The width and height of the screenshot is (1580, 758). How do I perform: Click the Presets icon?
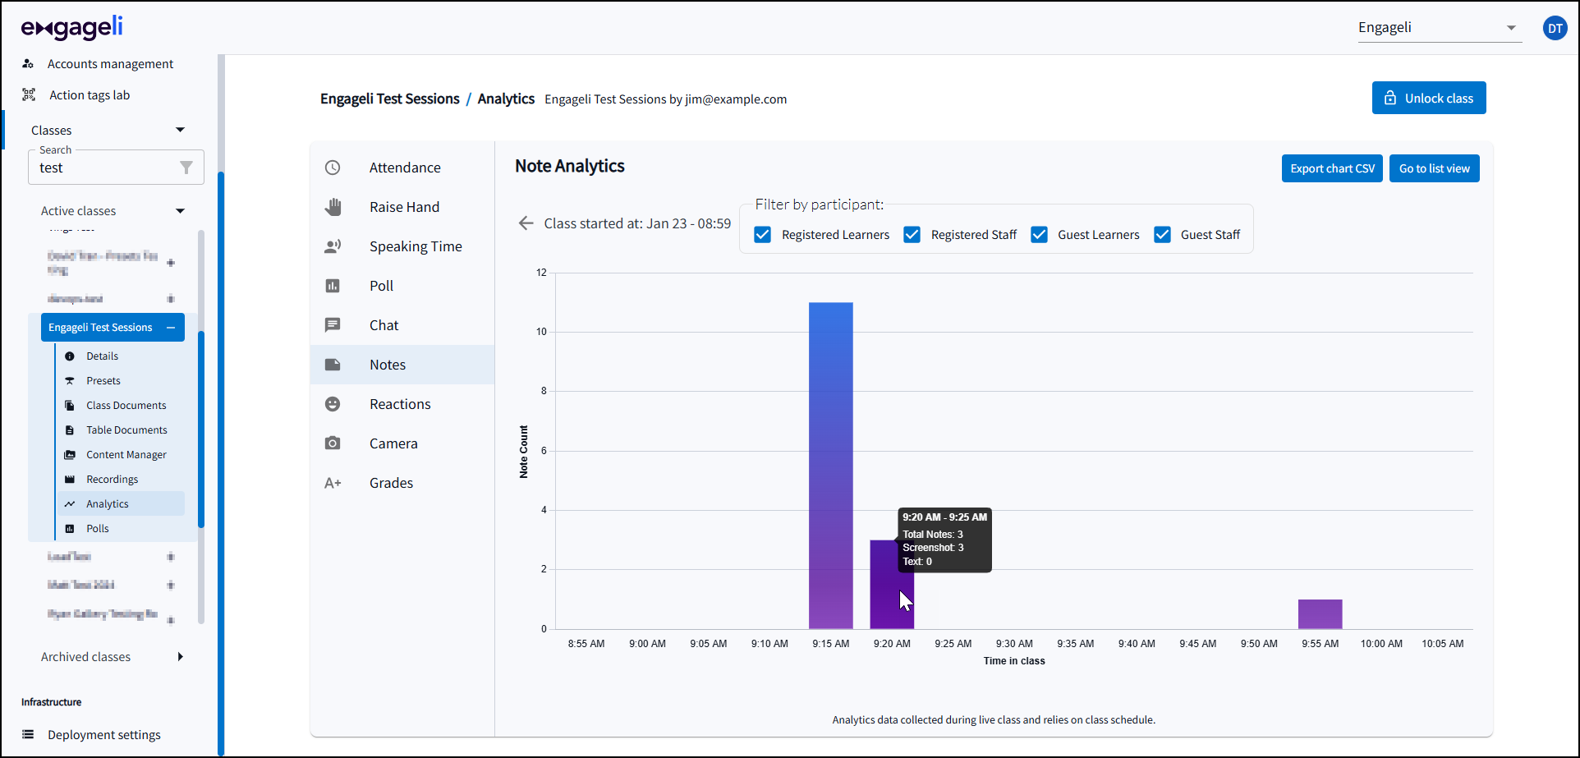pos(70,381)
